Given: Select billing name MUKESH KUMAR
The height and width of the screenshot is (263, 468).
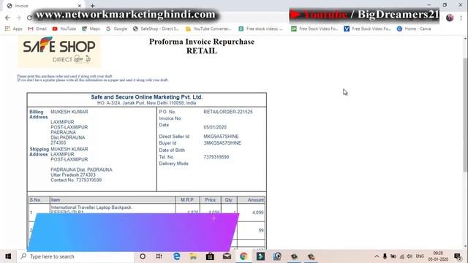Looking at the screenshot, I should 69,112.
